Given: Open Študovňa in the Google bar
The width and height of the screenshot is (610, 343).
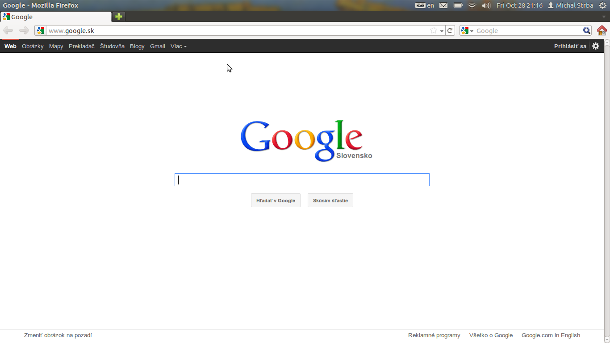Looking at the screenshot, I should coord(112,46).
